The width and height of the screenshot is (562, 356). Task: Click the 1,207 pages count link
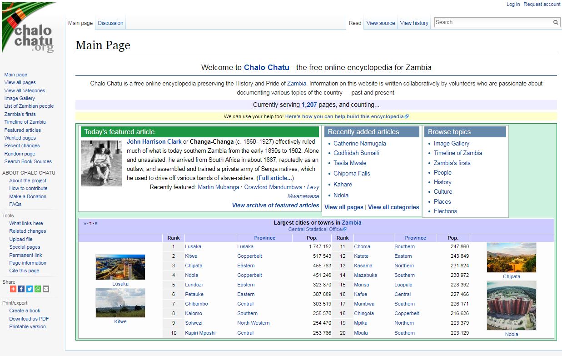[x=309, y=105]
